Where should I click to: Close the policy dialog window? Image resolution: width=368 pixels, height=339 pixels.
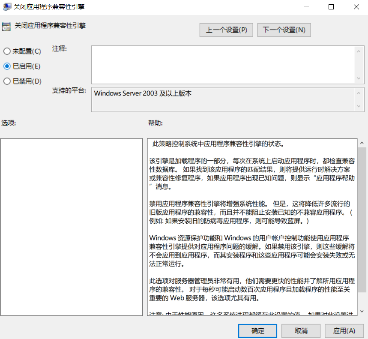point(356,7)
